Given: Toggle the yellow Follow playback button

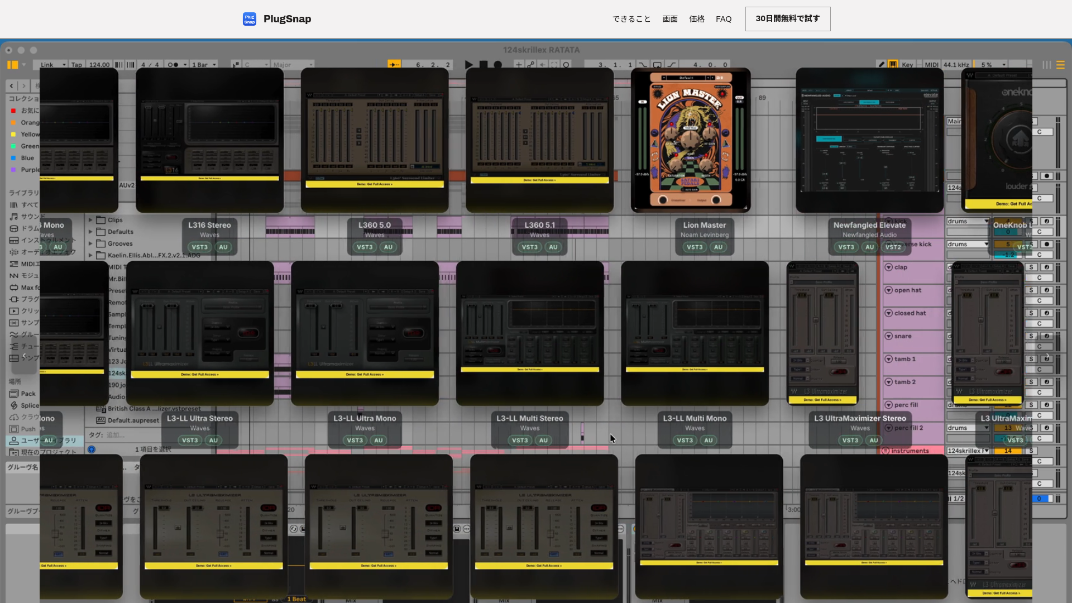Looking at the screenshot, I should [x=394, y=65].
